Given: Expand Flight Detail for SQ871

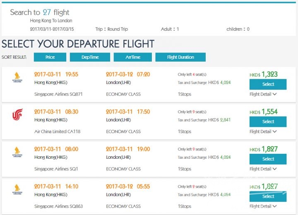Looking at the screenshot, I should point(263,94).
